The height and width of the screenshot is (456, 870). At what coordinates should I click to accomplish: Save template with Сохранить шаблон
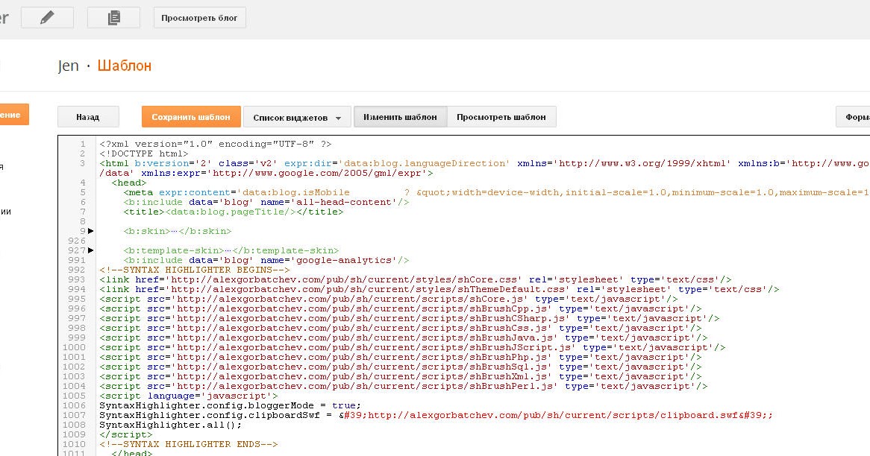pos(191,117)
